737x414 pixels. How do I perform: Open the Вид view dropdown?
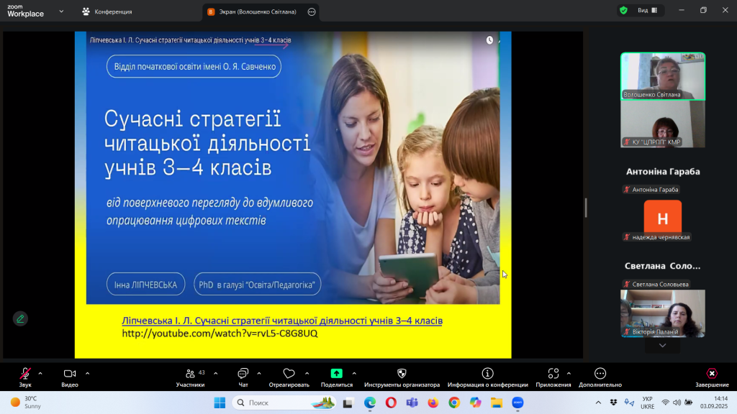point(647,11)
